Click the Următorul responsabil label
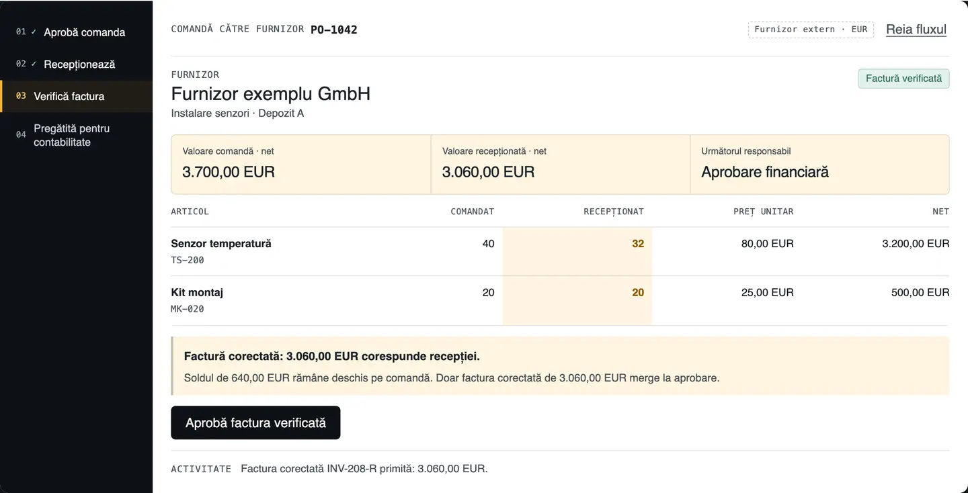This screenshot has height=493, width=968. 746,151
